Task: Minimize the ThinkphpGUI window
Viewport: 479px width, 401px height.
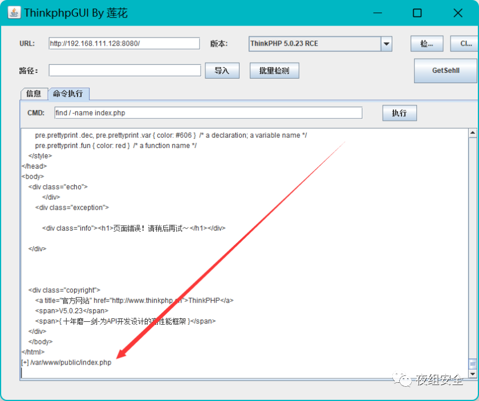Action: point(378,13)
